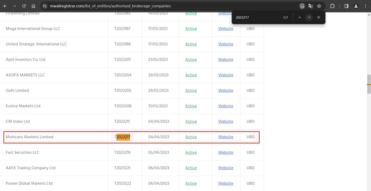The image size is (371, 191).
Task: Visit Evolve Markets Ltd Website
Action: [225, 106]
